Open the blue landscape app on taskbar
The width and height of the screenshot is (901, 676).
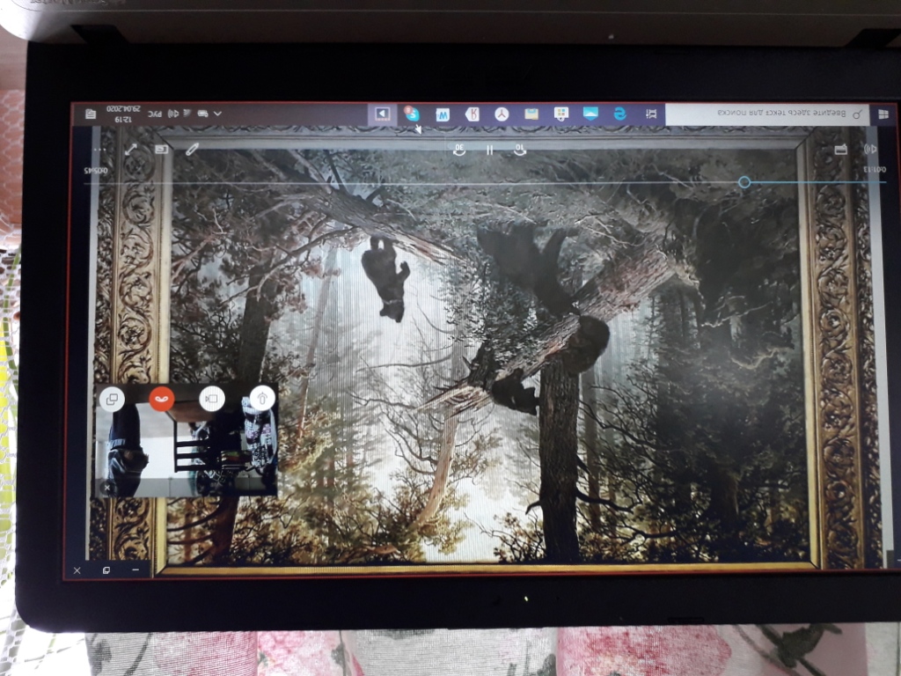click(590, 114)
